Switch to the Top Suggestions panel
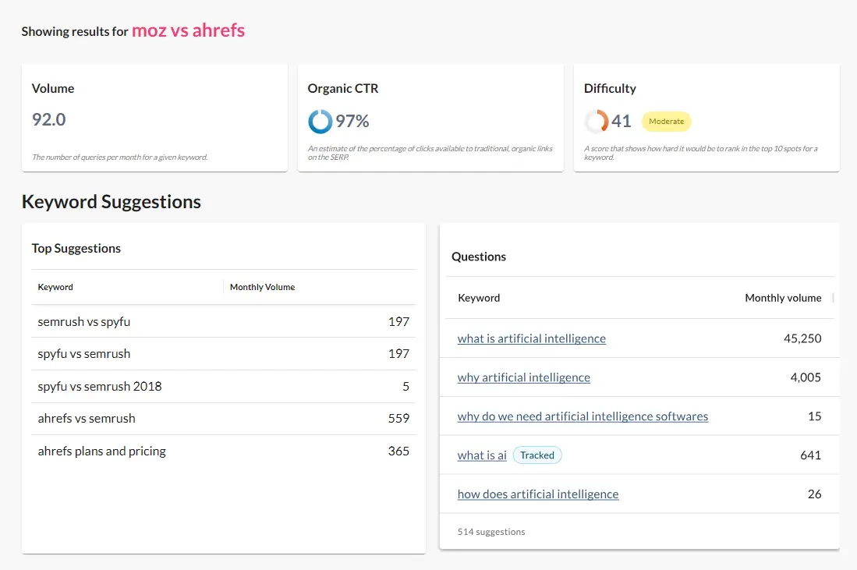Viewport: 857px width, 570px height. [76, 248]
